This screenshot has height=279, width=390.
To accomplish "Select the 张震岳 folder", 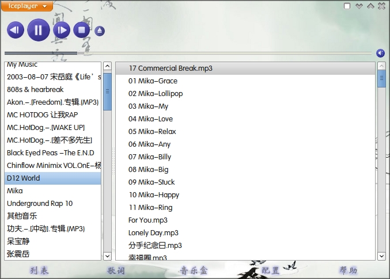I will [x=53, y=254].
